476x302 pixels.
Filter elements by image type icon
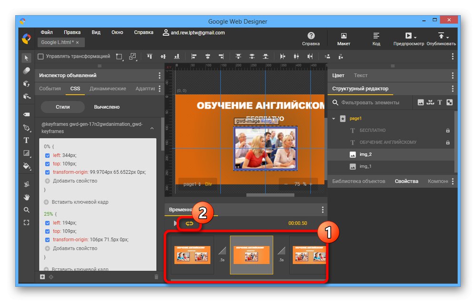tap(420, 102)
